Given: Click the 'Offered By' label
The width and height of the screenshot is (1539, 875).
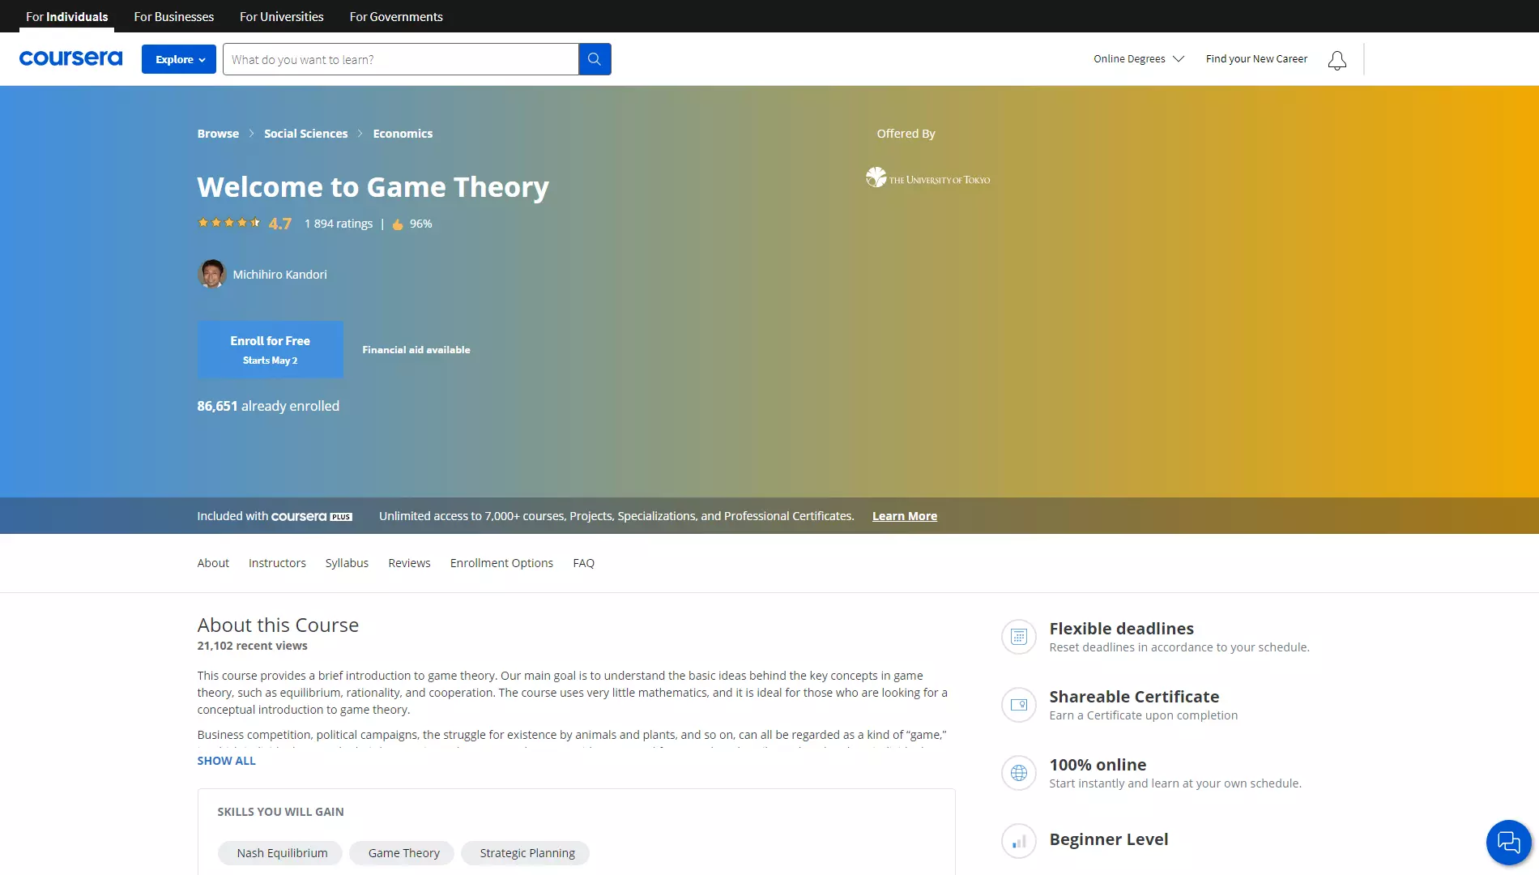Looking at the screenshot, I should pos(906,134).
